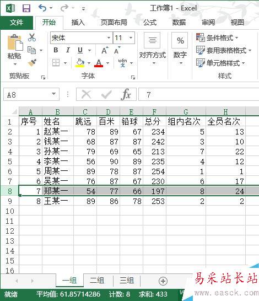
Task: Add a new sheet with plus button
Action: [163, 281]
